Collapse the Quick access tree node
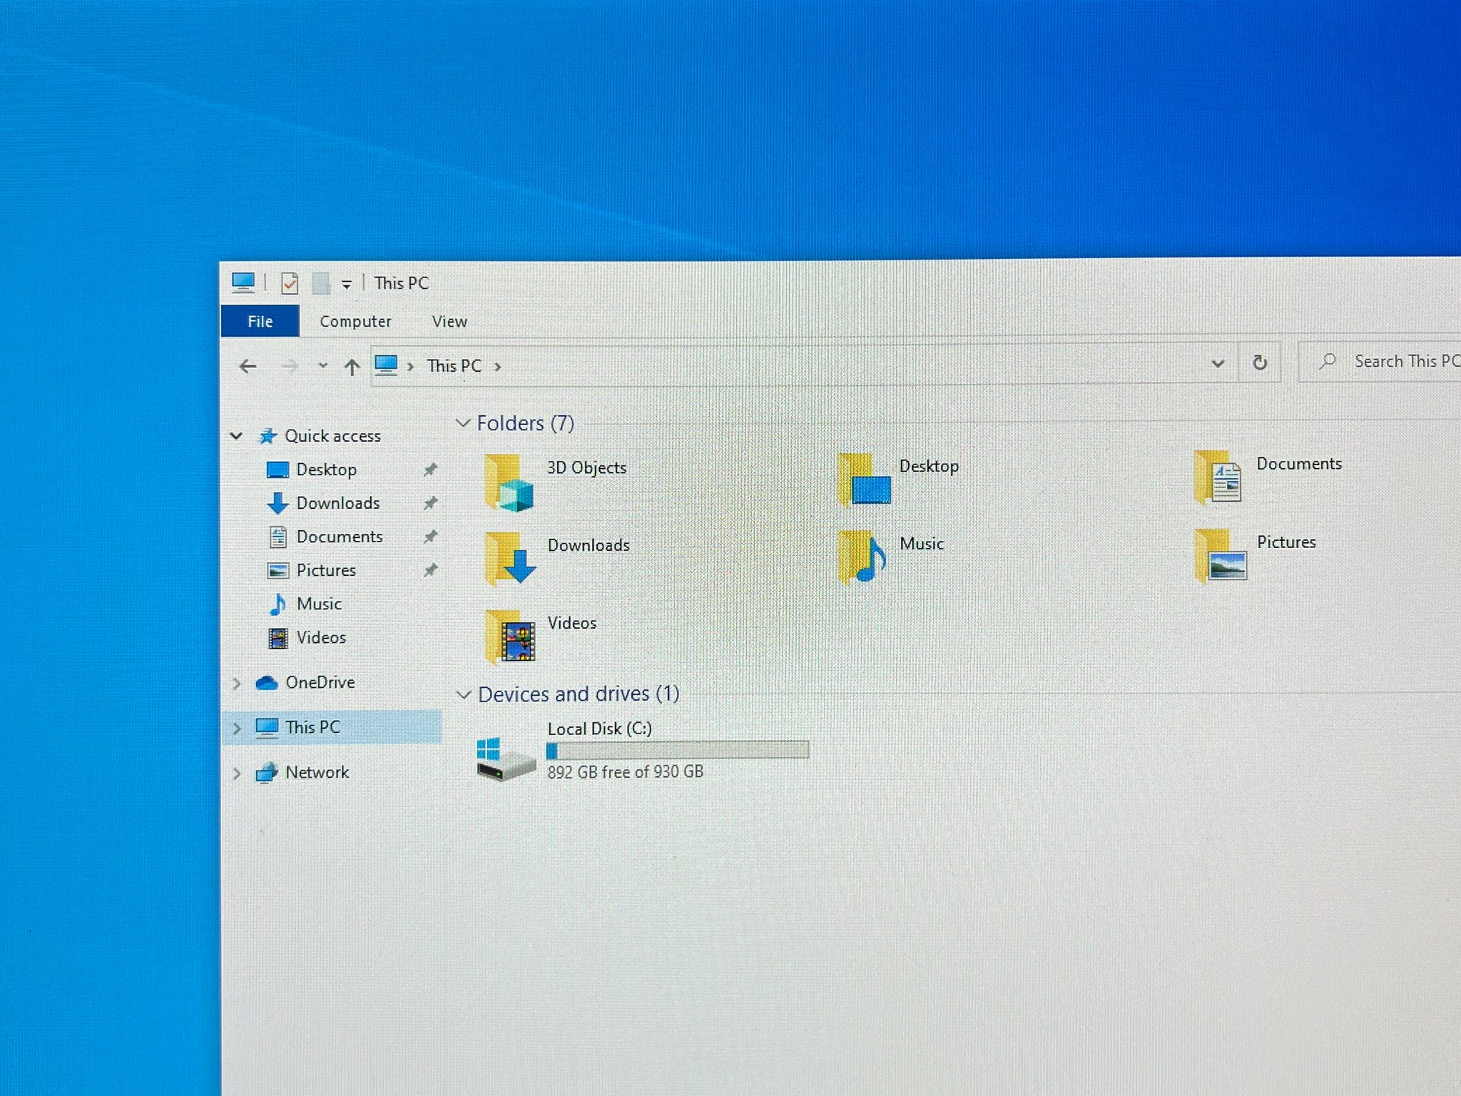 (236, 435)
